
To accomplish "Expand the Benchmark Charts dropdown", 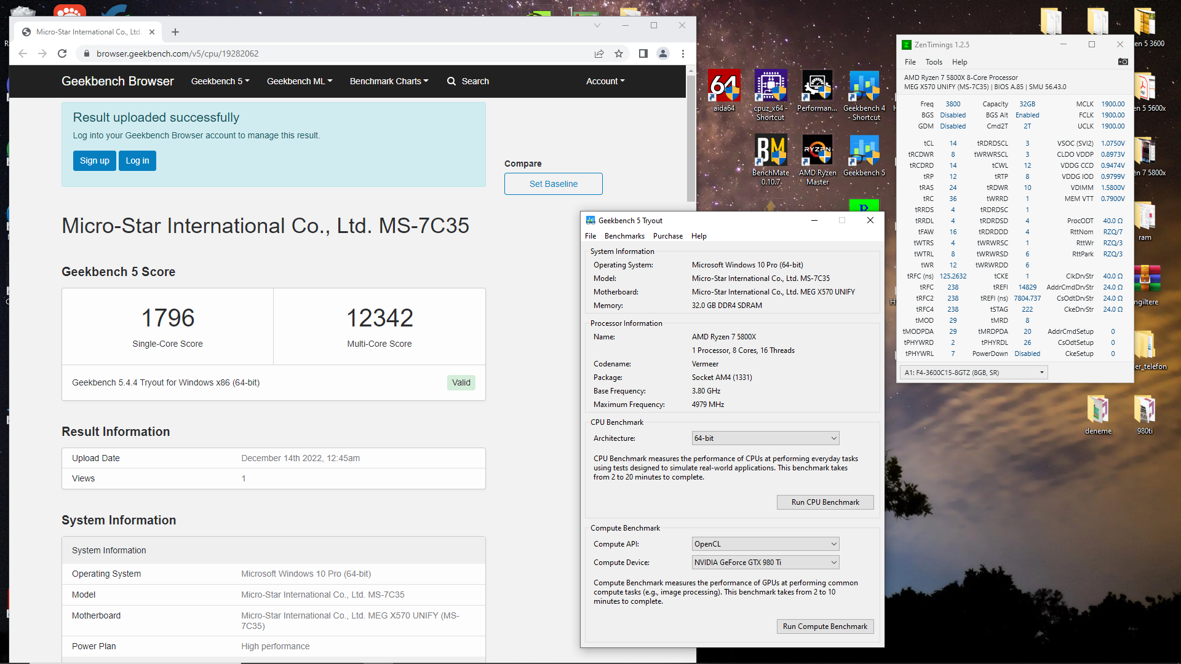I will (389, 81).
